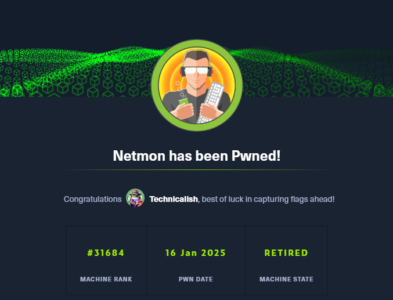The width and height of the screenshot is (393, 300).
Task: Open the Technicalish profile username link
Action: point(173,199)
